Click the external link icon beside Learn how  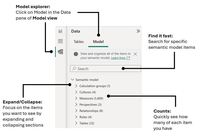pyautogui.click(x=128, y=58)
